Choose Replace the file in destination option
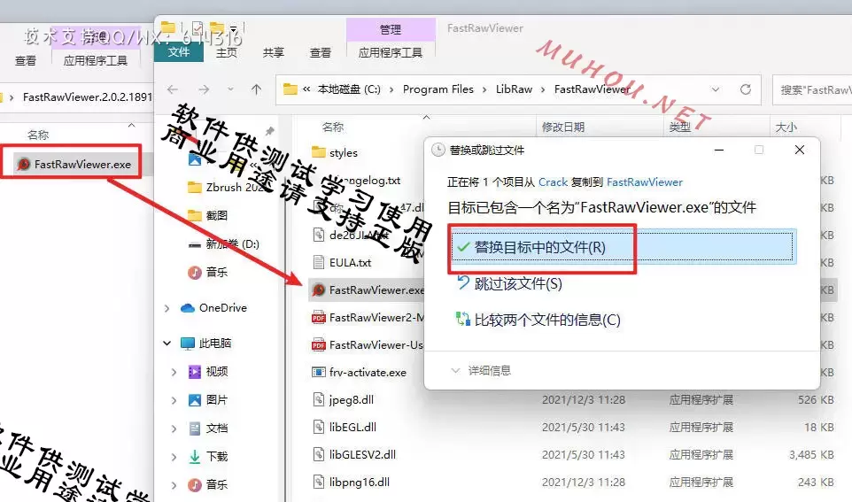 pos(624,247)
